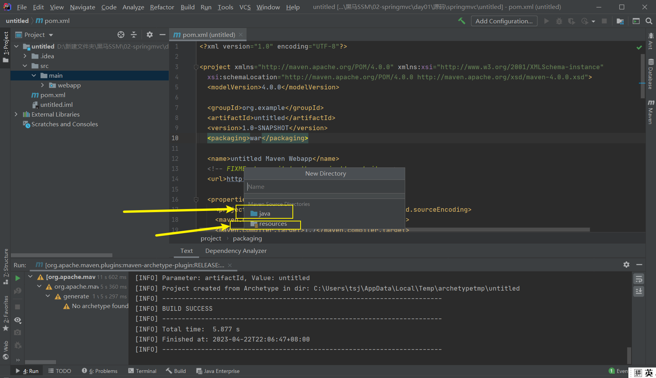The image size is (656, 378).
Task: Click the rerun failed tests icon
Action: click(17, 291)
